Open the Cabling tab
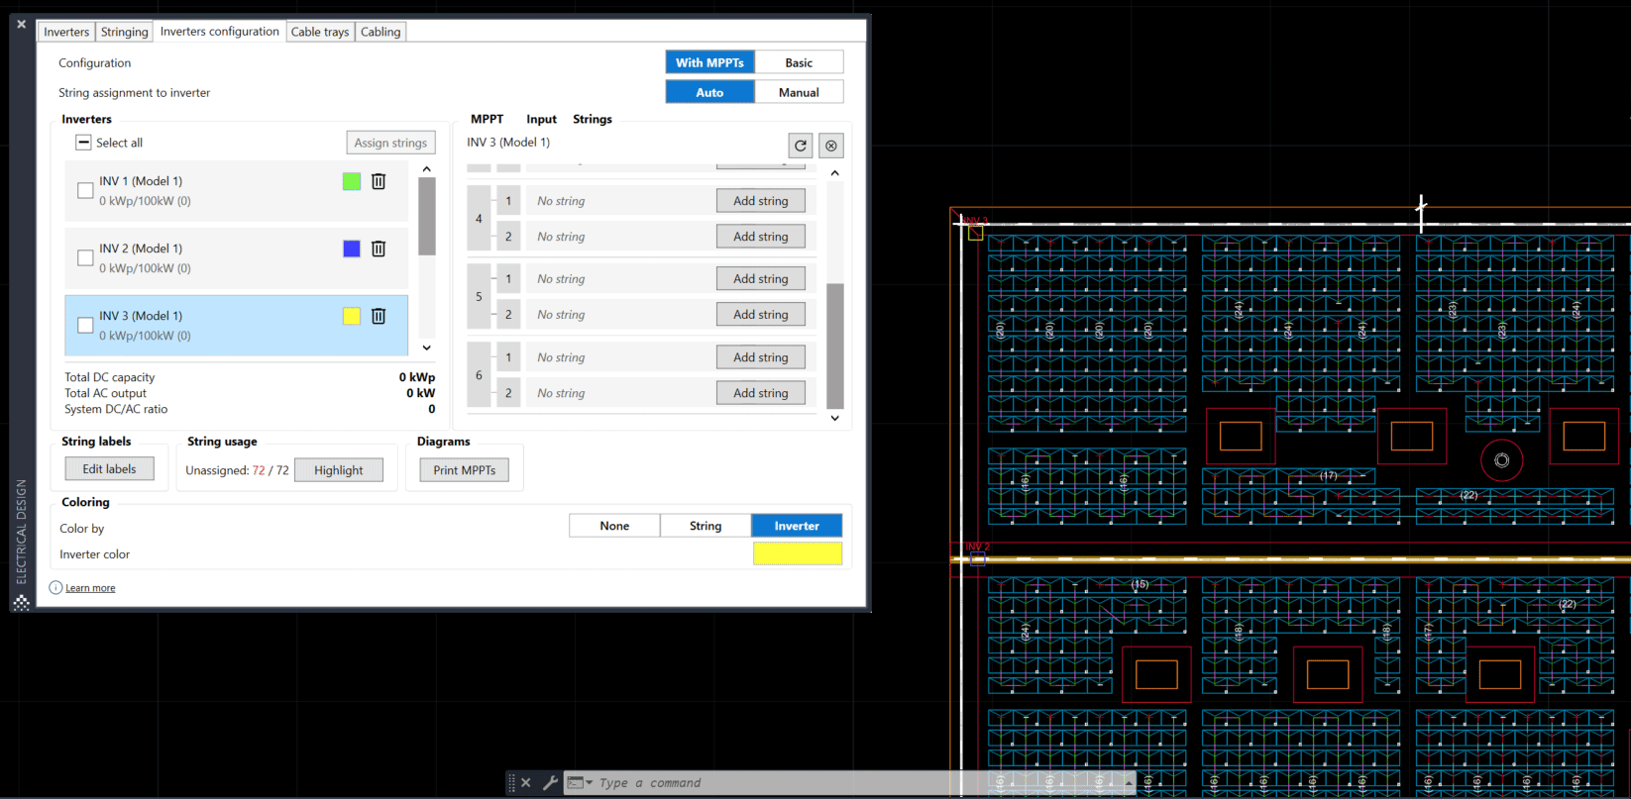The image size is (1631, 799). 381,32
